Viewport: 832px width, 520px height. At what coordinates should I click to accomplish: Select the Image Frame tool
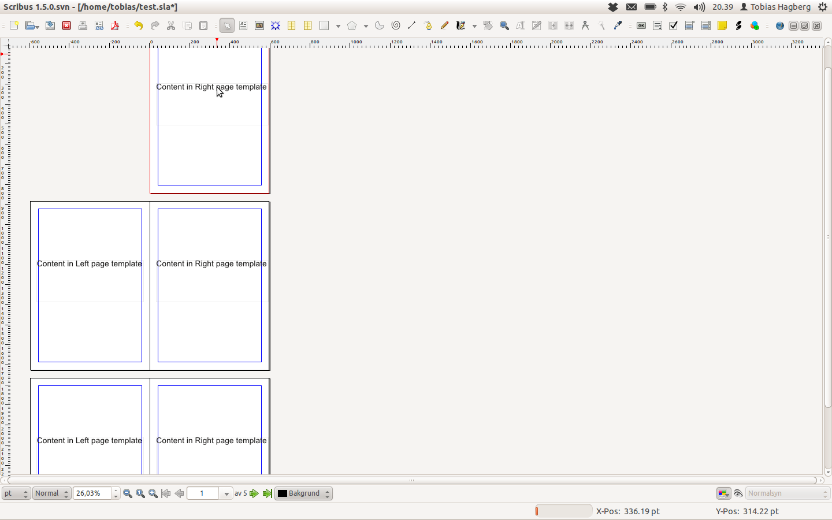(259, 25)
